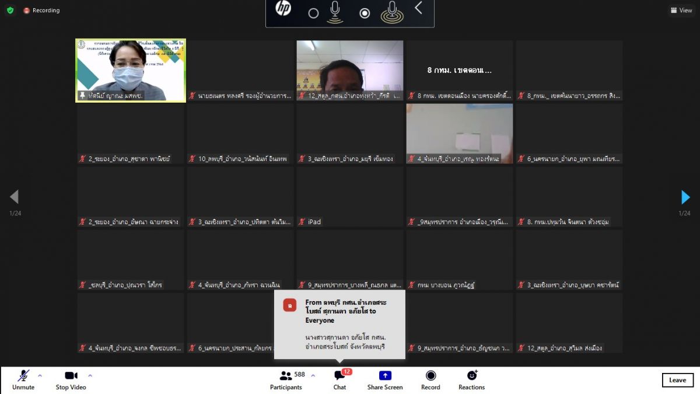Screen dimensions: 700x394
Task: Open the View layout menu
Action: click(681, 11)
